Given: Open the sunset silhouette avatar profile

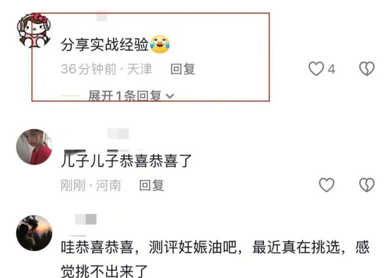Looking at the screenshot, I should click(34, 233).
